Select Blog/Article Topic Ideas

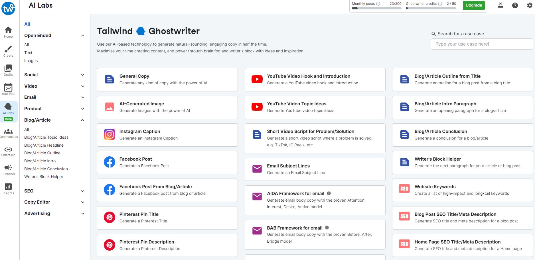point(46,137)
